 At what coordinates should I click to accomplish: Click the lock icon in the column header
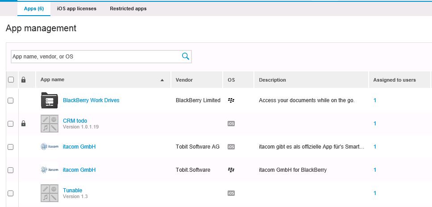23,80
